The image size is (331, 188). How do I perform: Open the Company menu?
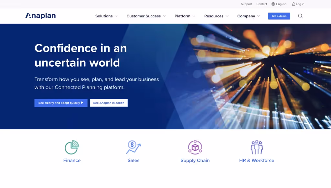246,16
